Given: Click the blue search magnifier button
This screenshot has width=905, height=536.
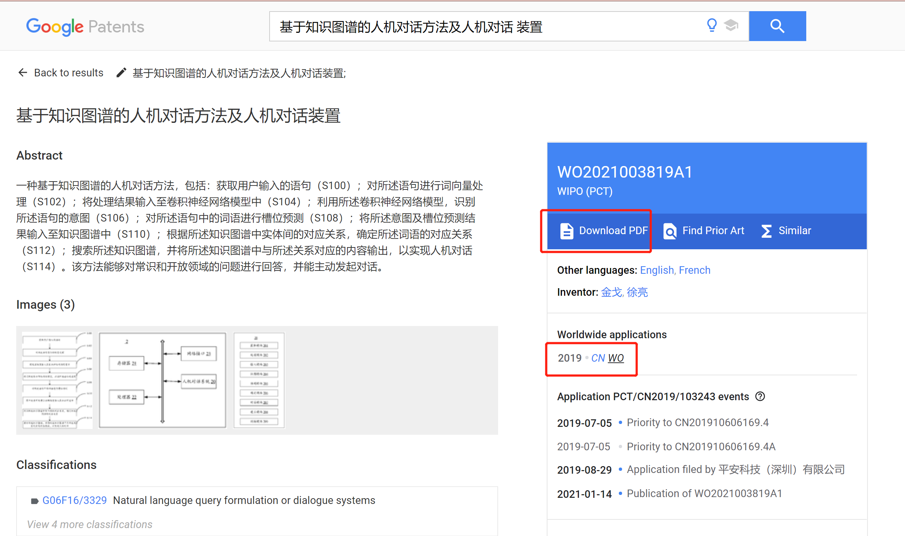Looking at the screenshot, I should point(777,26).
